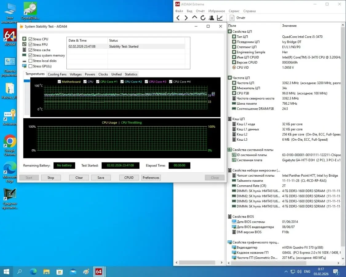This screenshot has width=346, height=277.
Task: Go up one level in AIDA64 toolbar
Action: coord(194,18)
